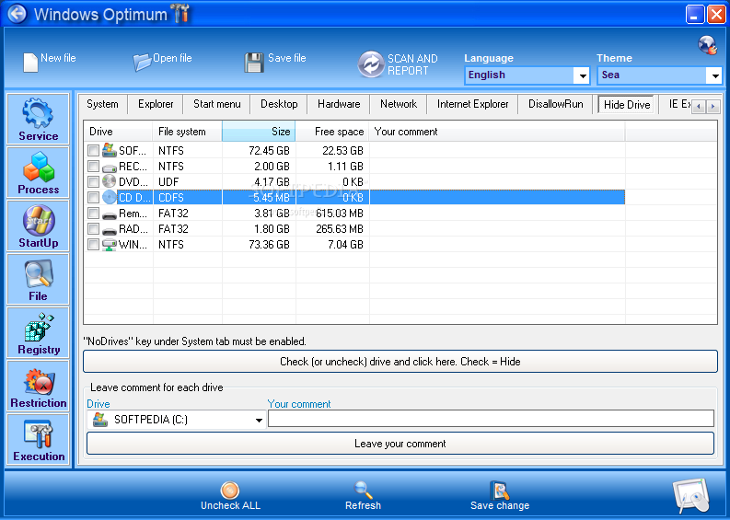Check the Rem... drive checkbox
730x520 pixels.
tap(94, 214)
